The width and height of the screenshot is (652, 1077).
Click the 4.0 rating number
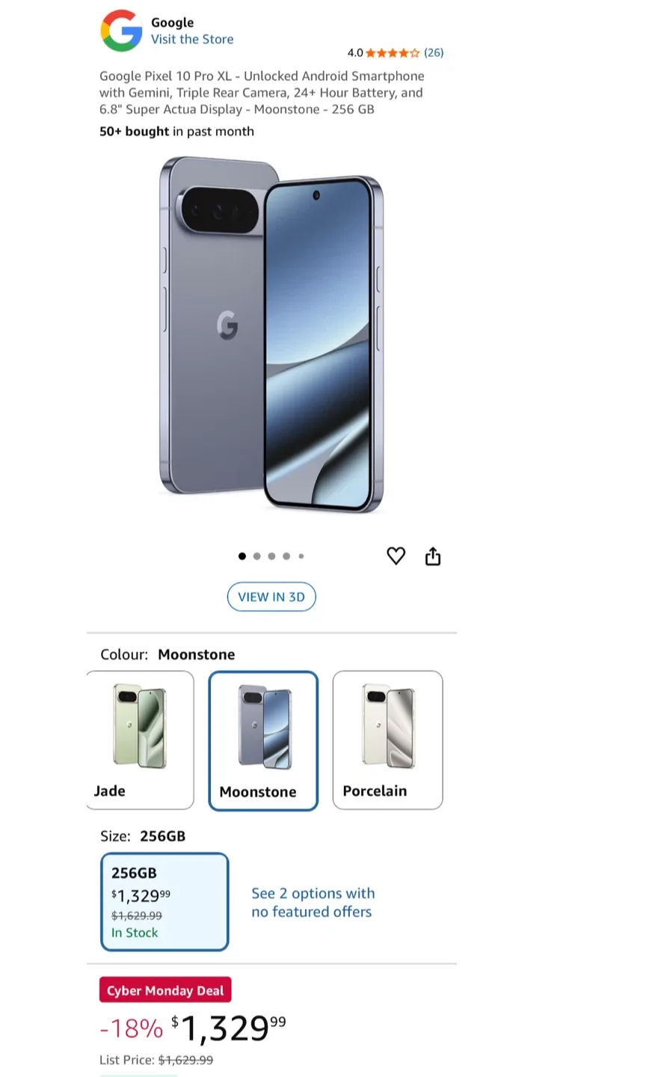point(354,53)
